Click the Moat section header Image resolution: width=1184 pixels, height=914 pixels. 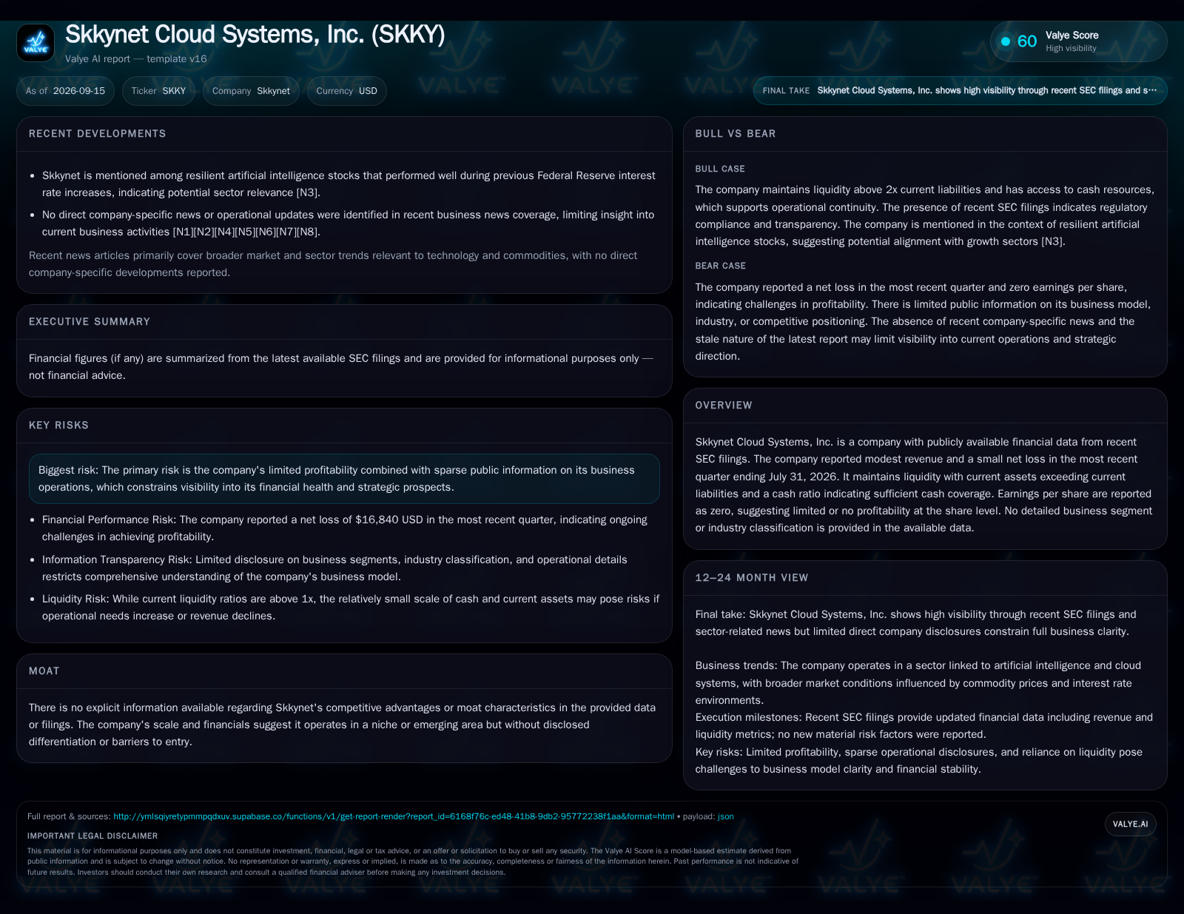[44, 671]
